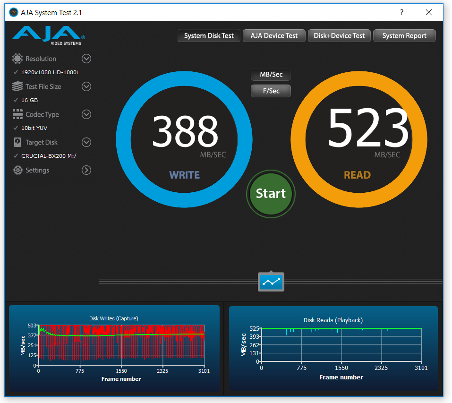Viewport: 452px width, 403px height.
Task: Click the WRITE label
Action: [185, 175]
